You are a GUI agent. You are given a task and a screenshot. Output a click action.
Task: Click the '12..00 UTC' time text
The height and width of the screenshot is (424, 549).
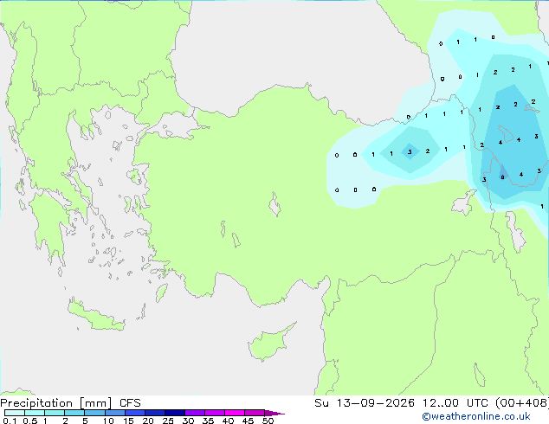coord(455,403)
